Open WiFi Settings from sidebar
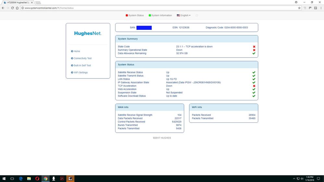Image resolution: width=324 pixels, height=182 pixels. coord(80,73)
